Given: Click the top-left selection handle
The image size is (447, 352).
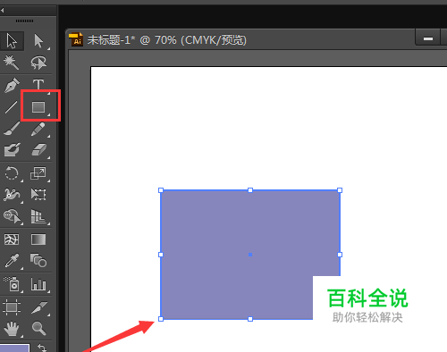Looking at the screenshot, I should (x=161, y=190).
